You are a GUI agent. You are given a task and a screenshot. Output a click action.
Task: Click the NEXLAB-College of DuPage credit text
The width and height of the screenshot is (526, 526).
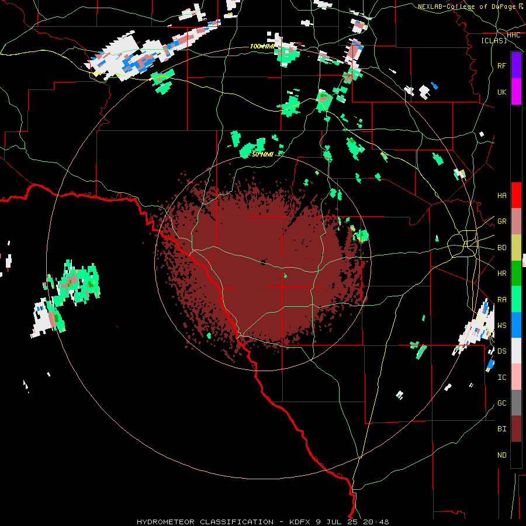466,6
